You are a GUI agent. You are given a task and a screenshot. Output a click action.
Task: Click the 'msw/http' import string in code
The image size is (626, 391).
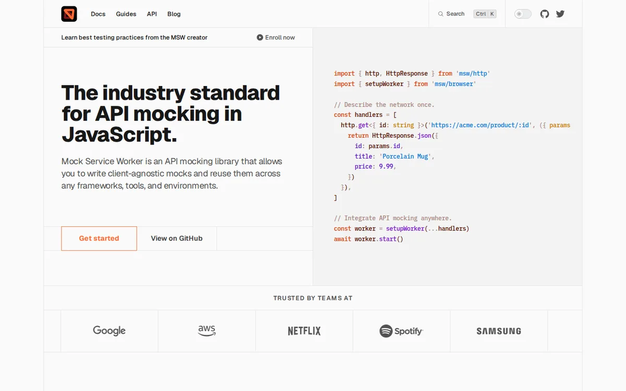[x=473, y=74]
